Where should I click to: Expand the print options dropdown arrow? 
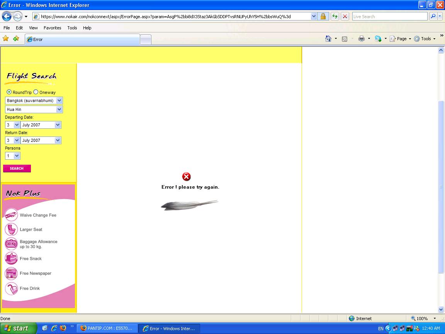(369, 39)
